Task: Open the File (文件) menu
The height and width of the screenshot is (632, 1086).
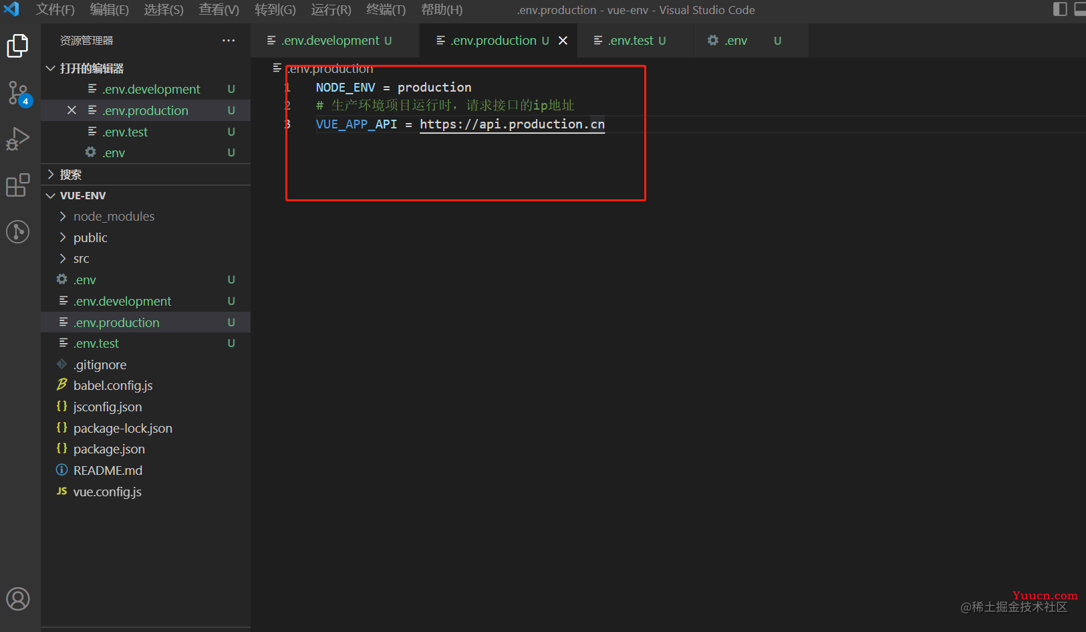Action: (55, 9)
